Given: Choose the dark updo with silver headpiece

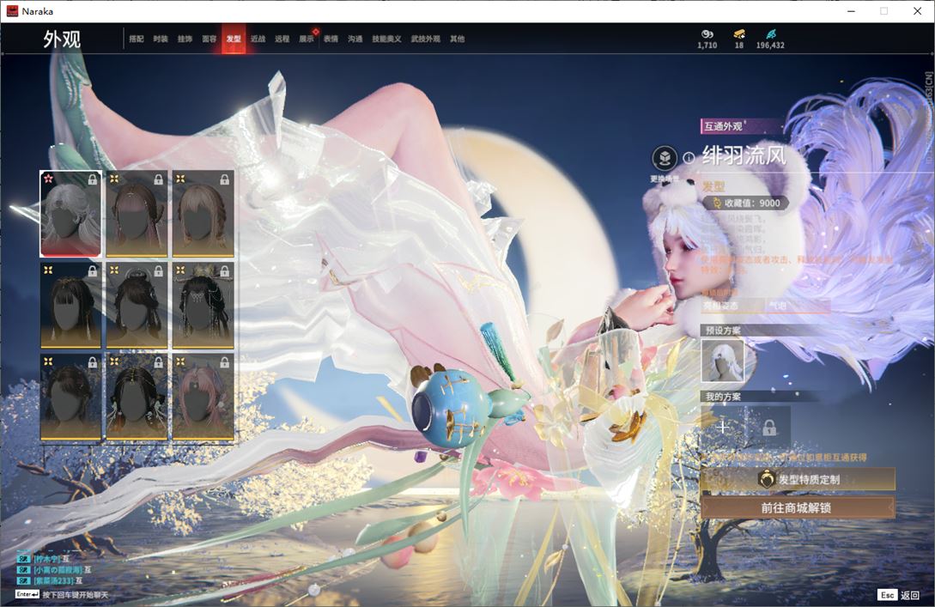Looking at the screenshot, I should click(137, 306).
